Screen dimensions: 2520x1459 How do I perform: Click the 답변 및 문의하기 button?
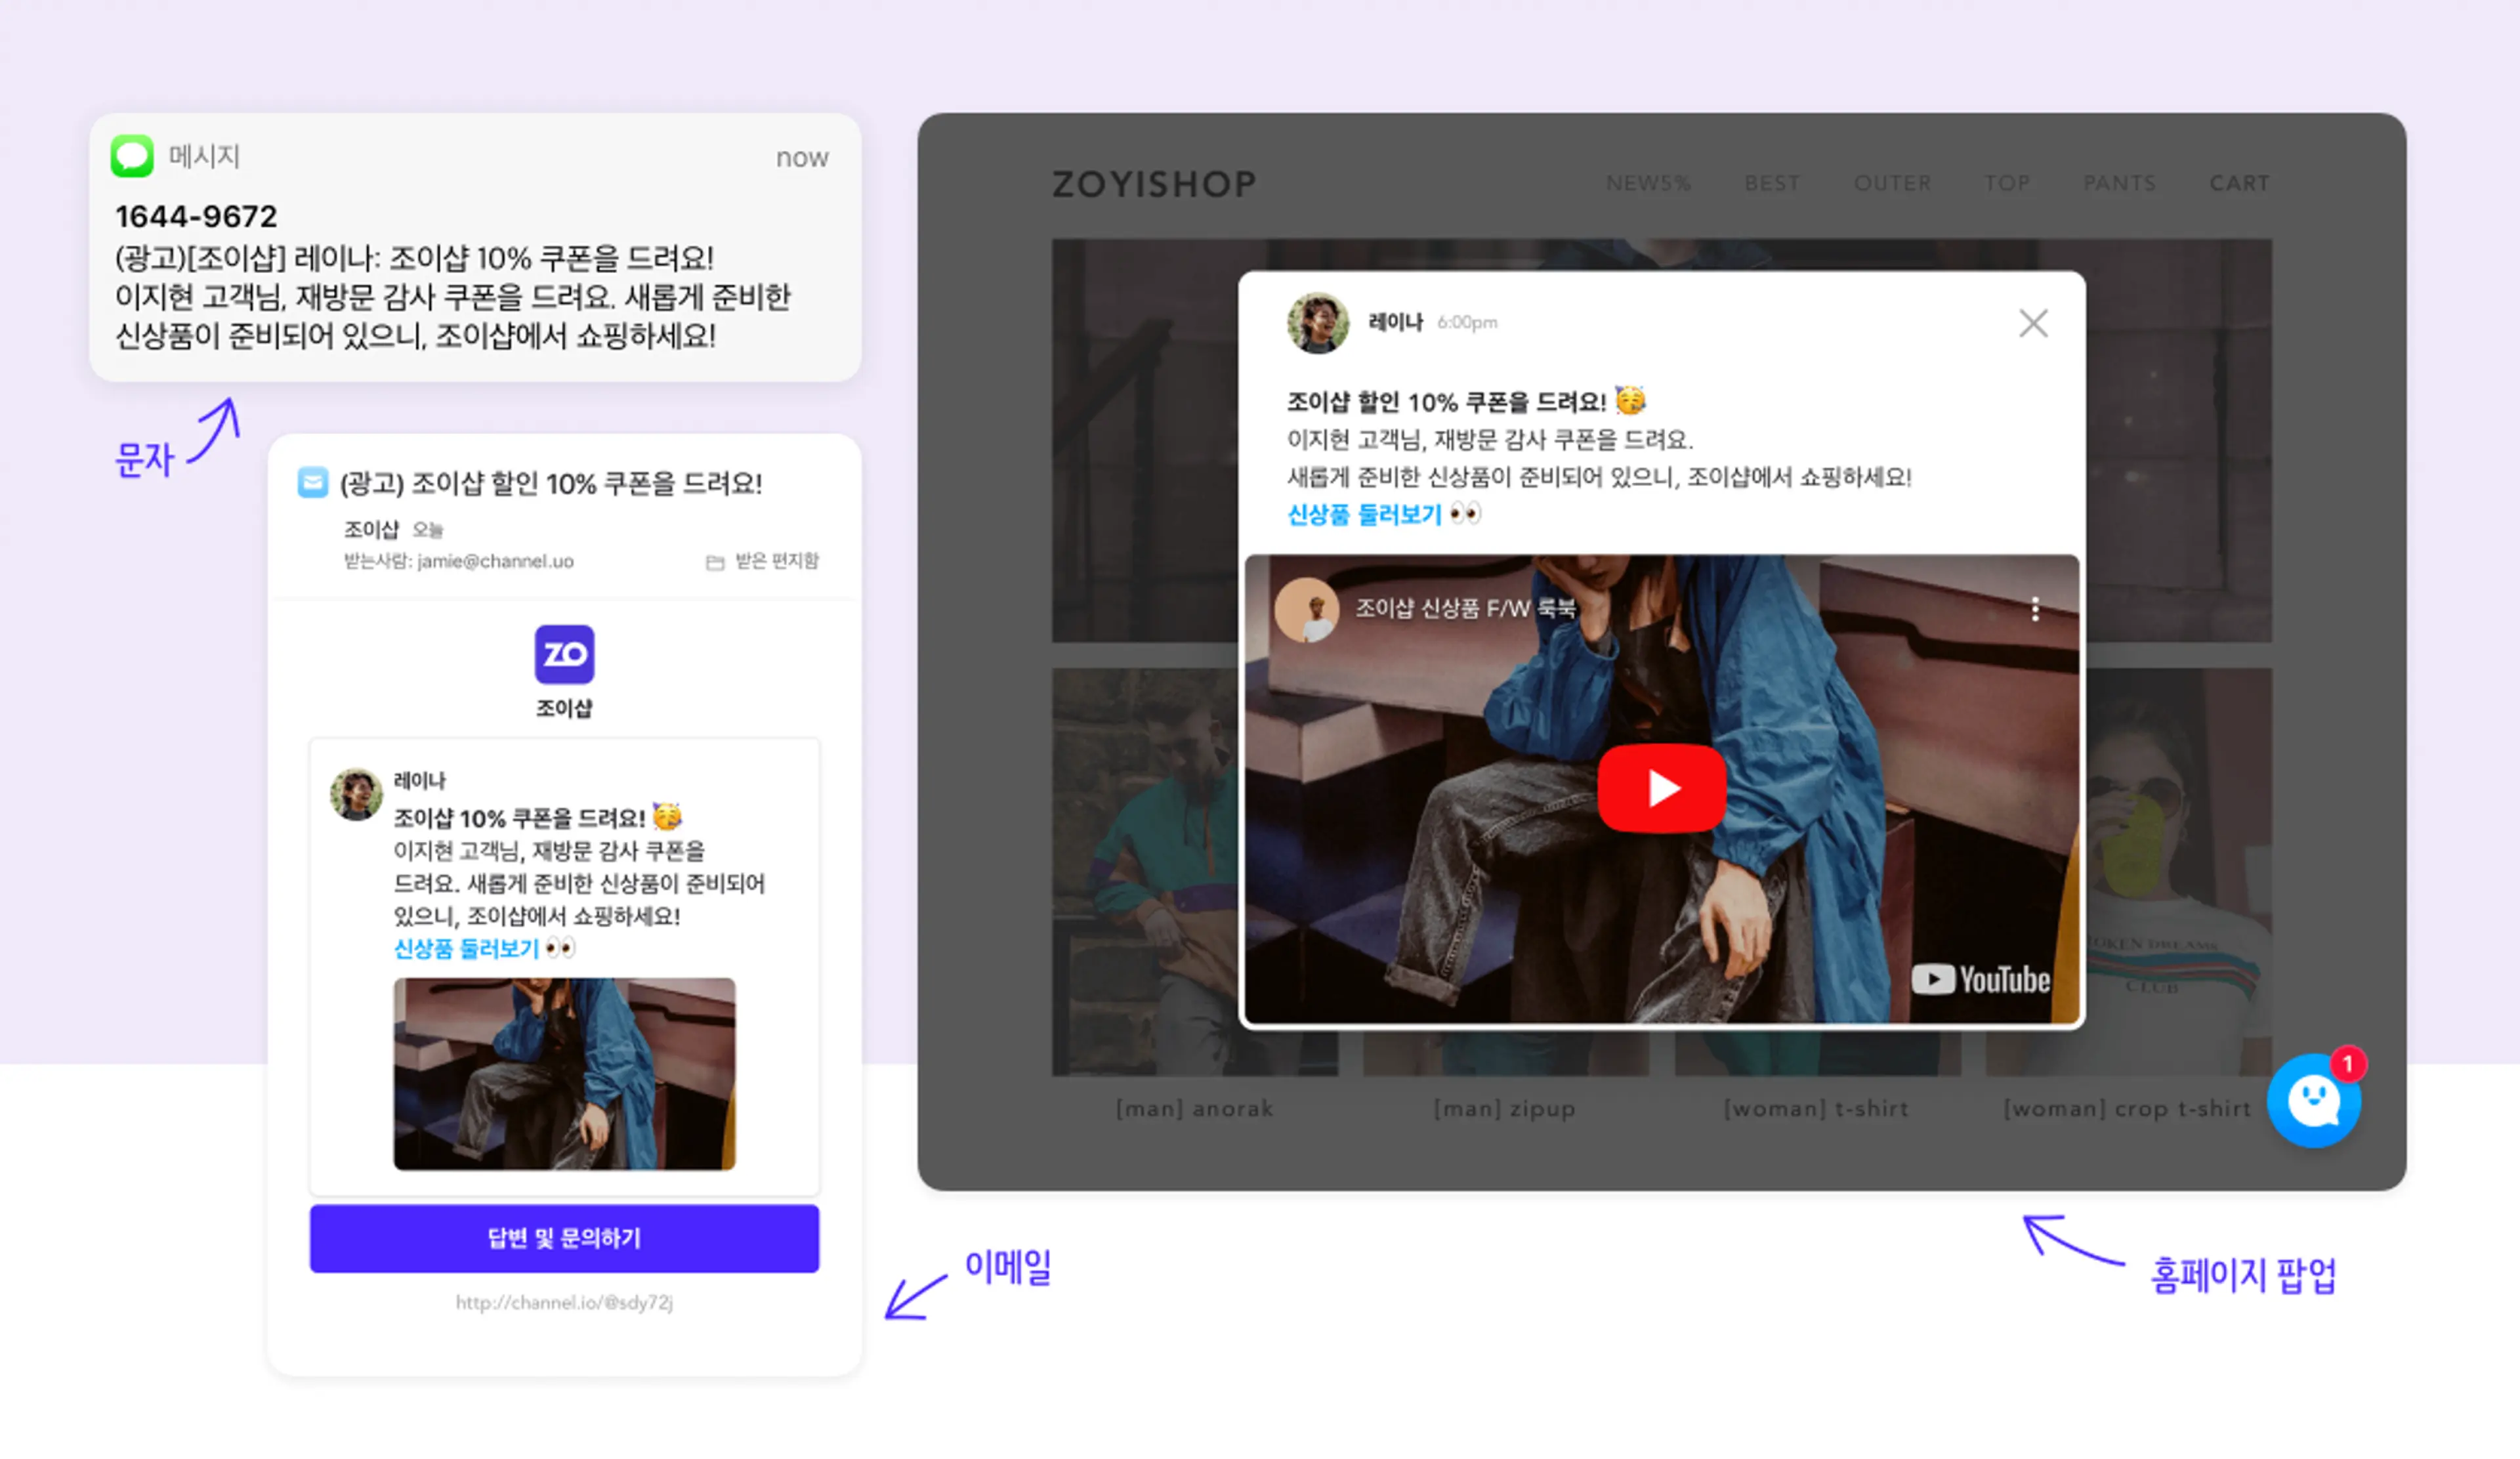tap(564, 1238)
